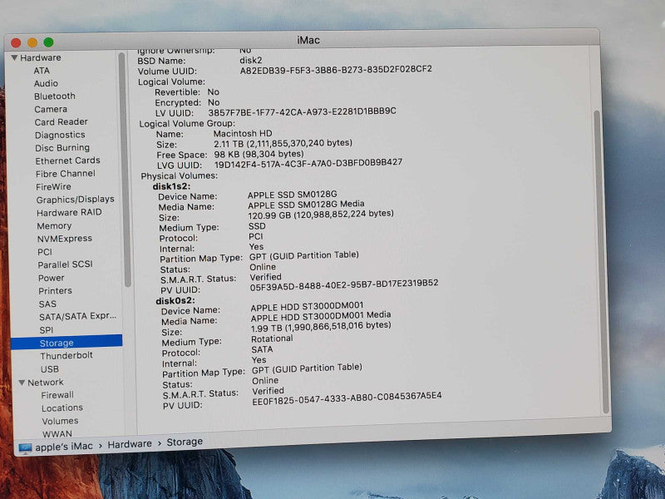Open the Card Reader entry
The height and width of the screenshot is (499, 665).
61,121
